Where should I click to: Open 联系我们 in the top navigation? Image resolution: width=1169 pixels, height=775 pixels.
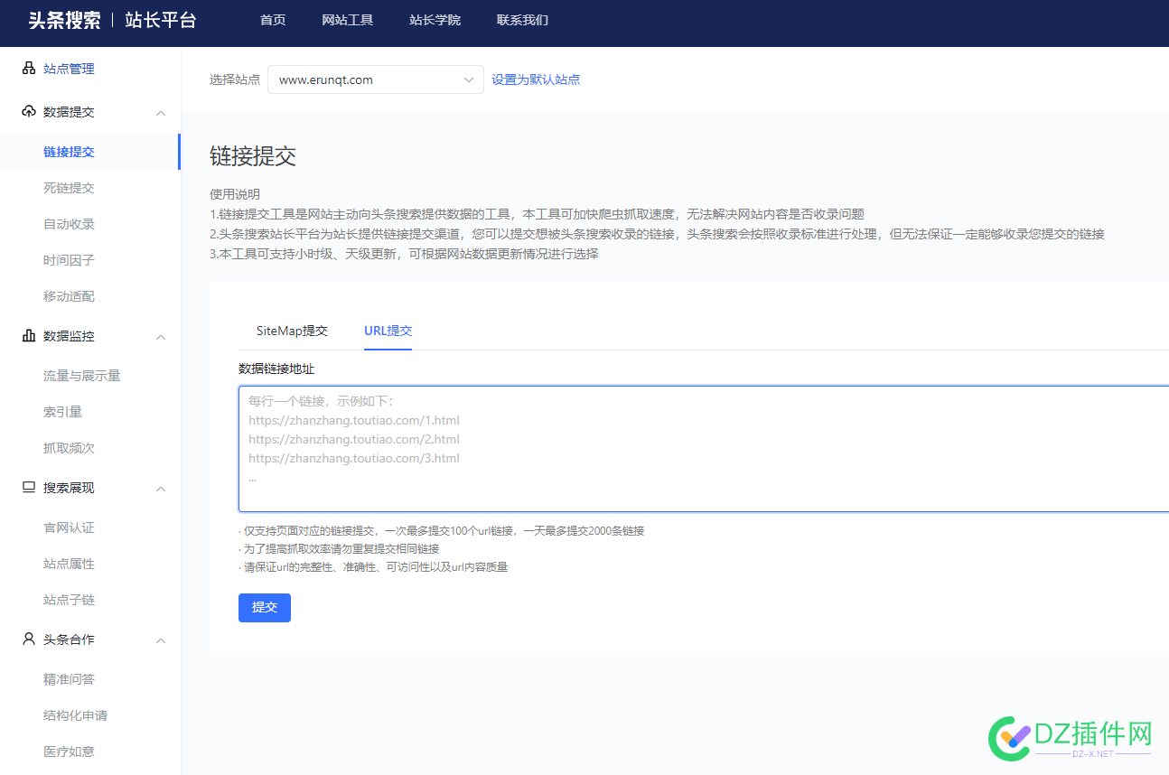coord(522,20)
